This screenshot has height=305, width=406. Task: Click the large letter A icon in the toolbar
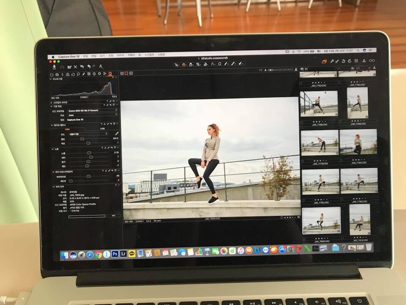click(101, 67)
